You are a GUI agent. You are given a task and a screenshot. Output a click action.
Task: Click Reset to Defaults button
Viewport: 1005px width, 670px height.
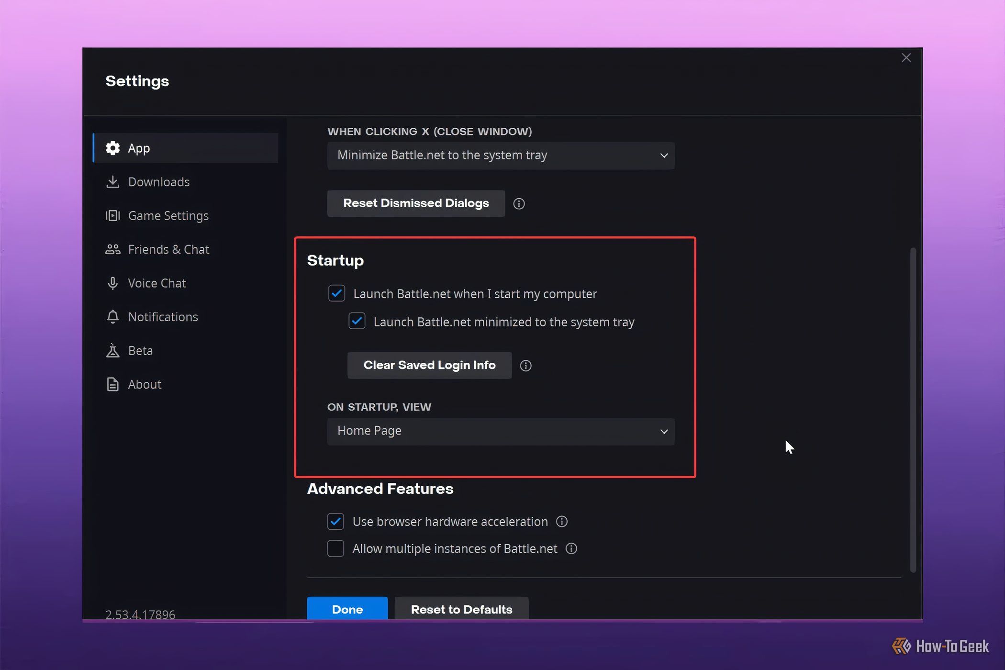point(461,608)
